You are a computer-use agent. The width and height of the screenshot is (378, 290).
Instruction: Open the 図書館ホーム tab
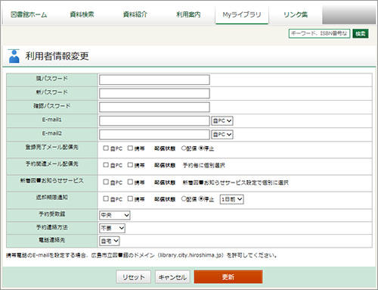coord(29,14)
